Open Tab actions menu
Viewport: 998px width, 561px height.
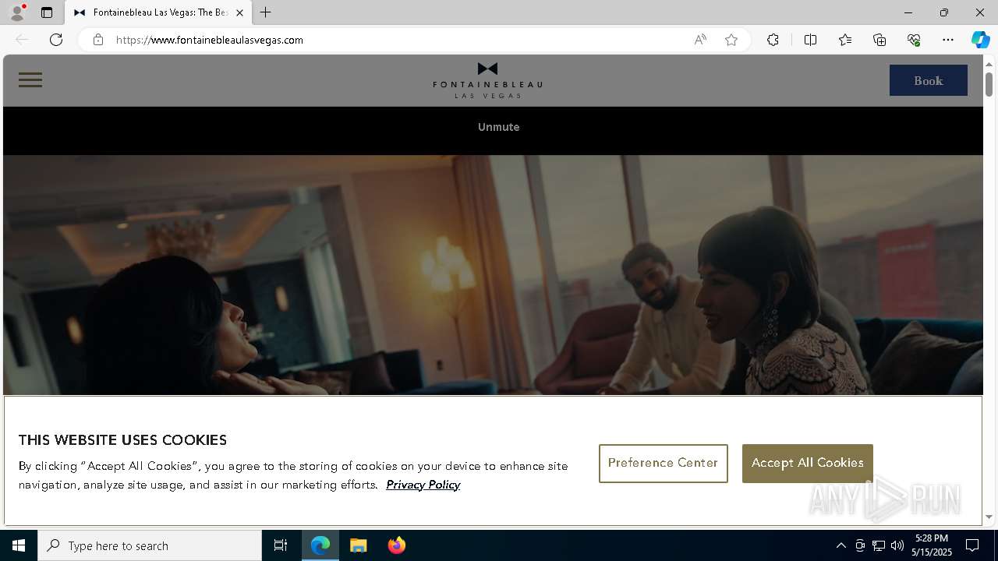(x=47, y=12)
